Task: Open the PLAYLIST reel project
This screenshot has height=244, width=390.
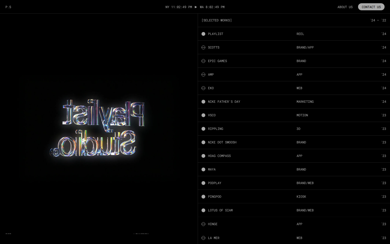Action: 294,34
